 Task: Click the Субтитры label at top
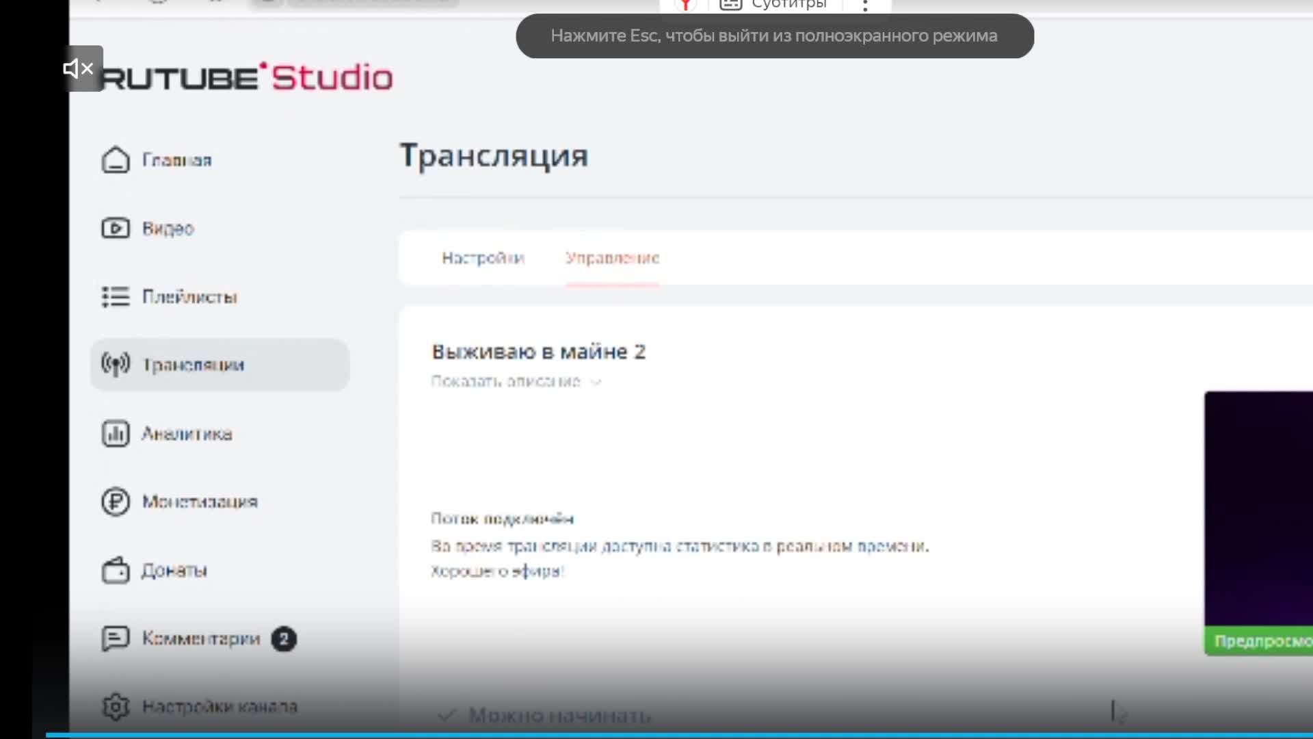pos(789,5)
